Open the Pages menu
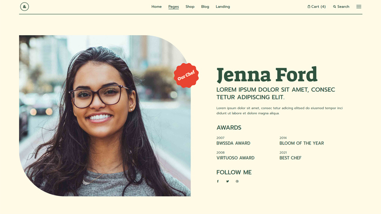This screenshot has height=214, width=381. (173, 7)
